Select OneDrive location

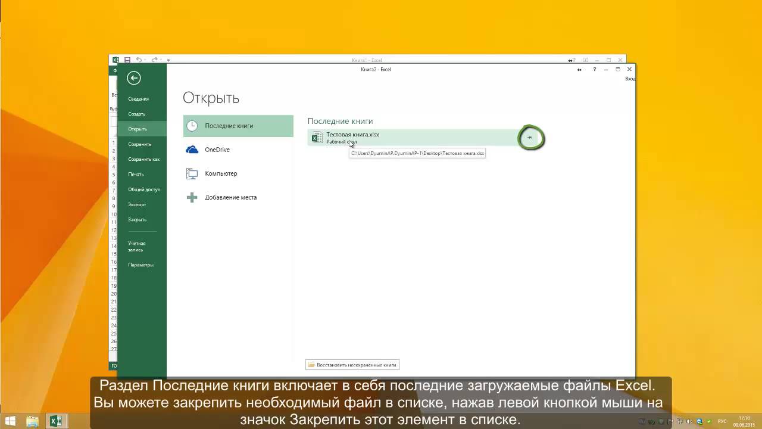[x=238, y=150]
